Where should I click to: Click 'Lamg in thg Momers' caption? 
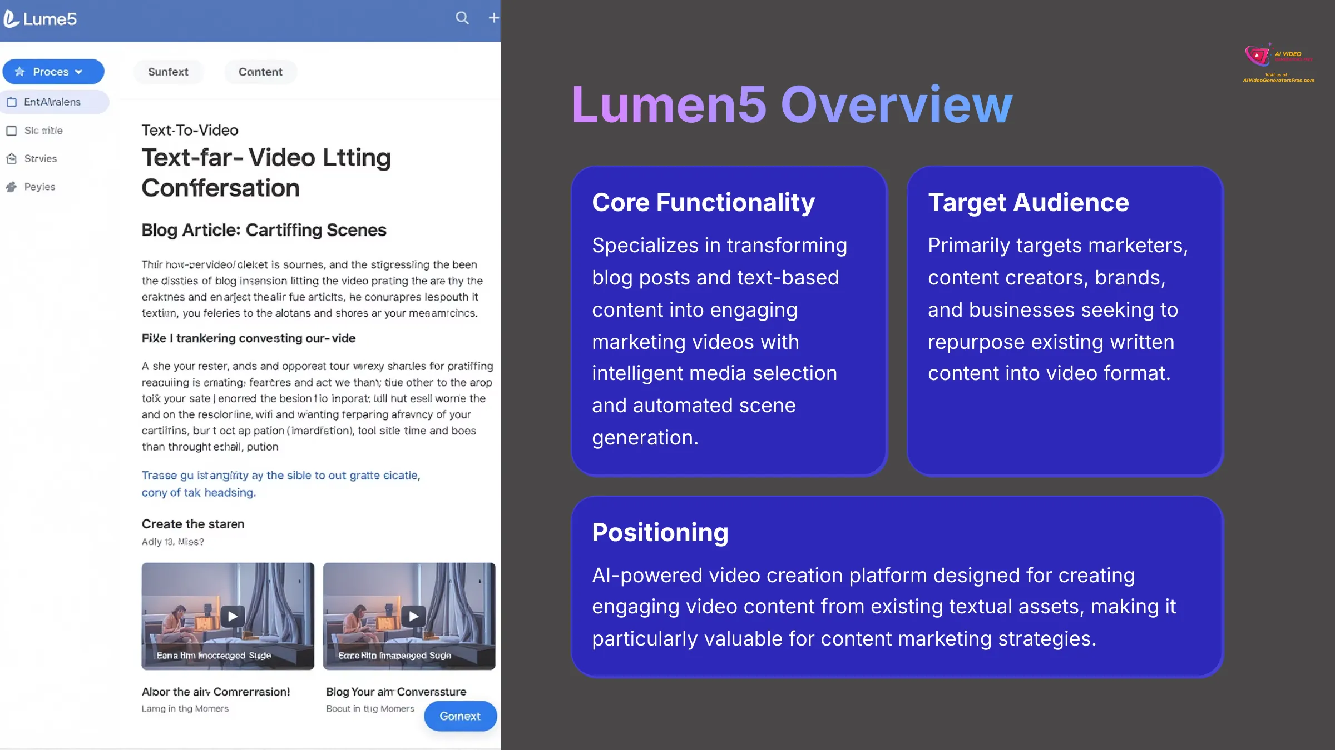click(x=185, y=708)
